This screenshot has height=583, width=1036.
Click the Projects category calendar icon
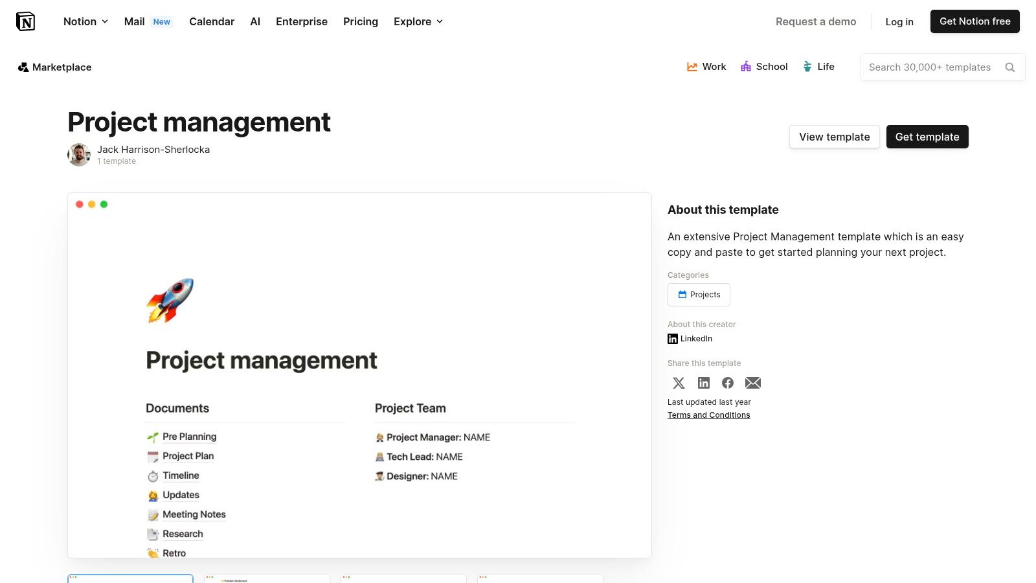click(x=682, y=295)
